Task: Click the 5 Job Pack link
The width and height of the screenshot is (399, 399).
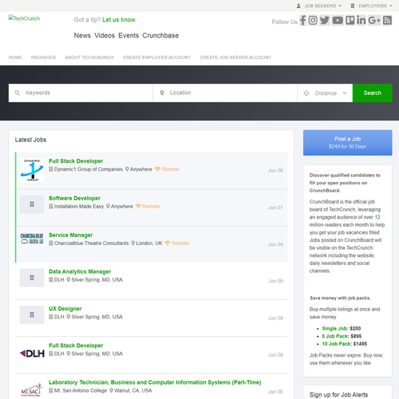Action: pos(335,336)
